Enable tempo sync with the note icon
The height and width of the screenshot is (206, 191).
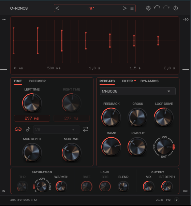[28, 129]
